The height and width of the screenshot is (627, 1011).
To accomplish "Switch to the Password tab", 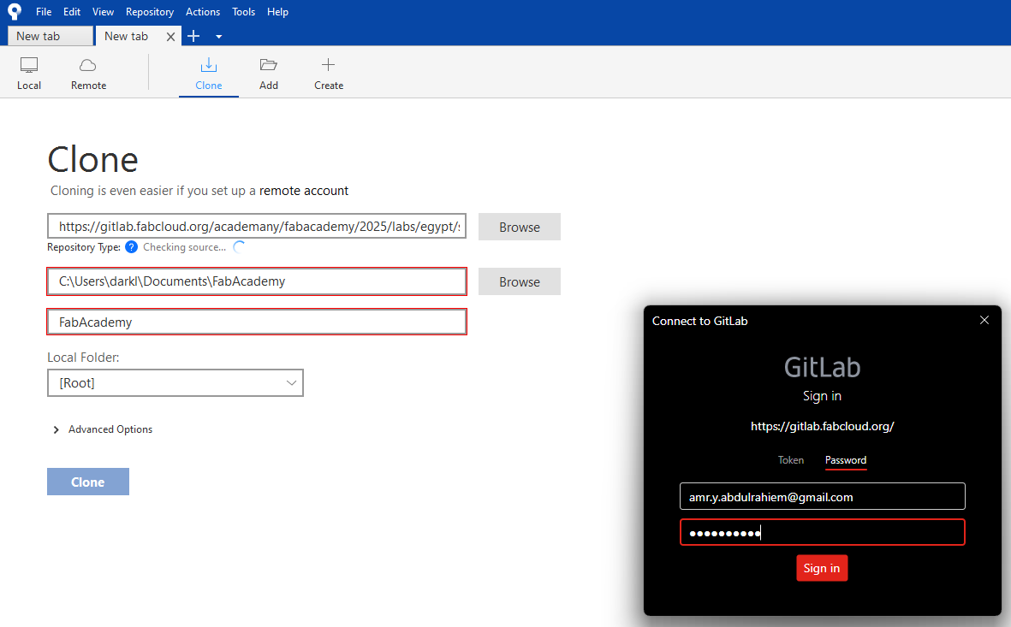I will point(845,460).
